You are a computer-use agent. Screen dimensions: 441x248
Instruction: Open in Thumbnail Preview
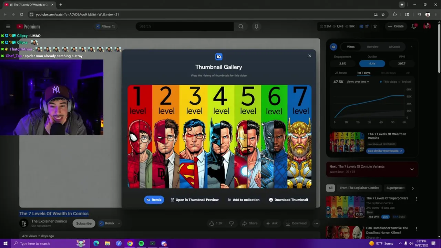[x=195, y=200]
